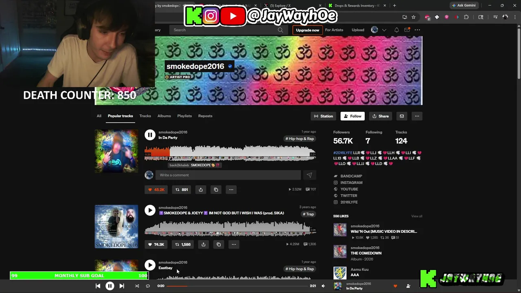Toggle repeat in the player bar
The width and height of the screenshot is (521, 293).
(148, 286)
